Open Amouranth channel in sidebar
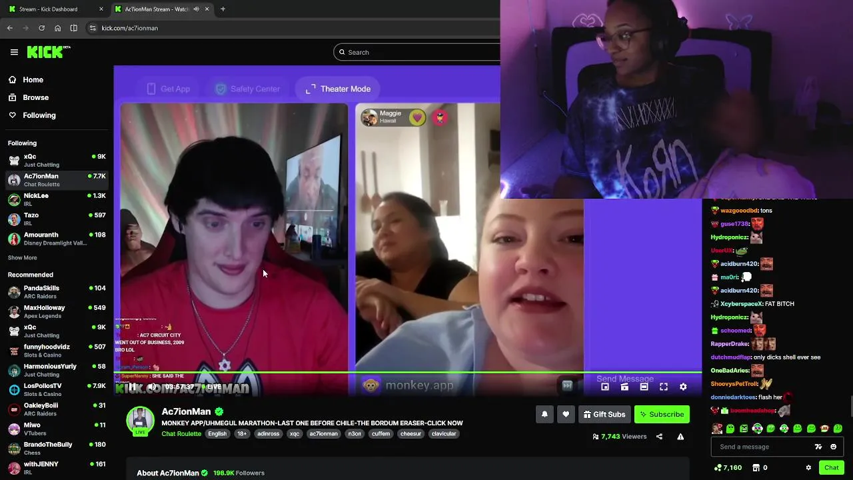Screen dimensions: 853x480 pos(57,239)
